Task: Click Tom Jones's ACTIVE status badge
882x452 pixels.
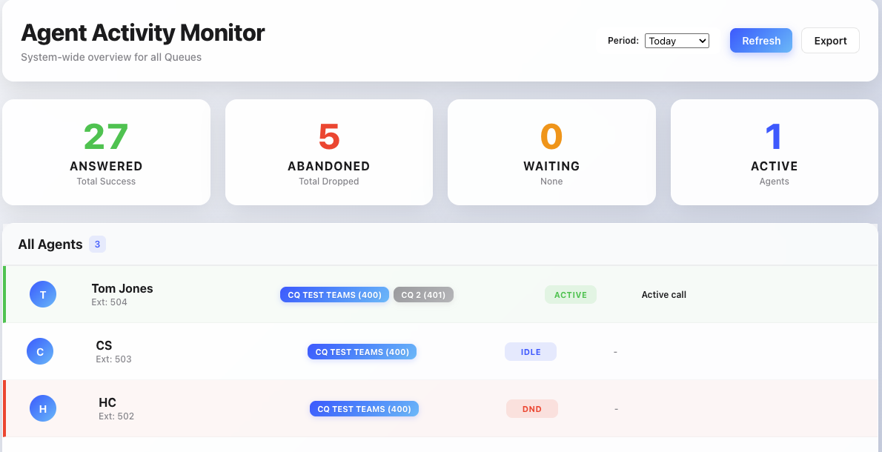Action: [571, 295]
